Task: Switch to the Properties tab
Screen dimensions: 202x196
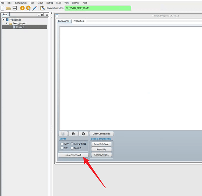Action: pyautogui.click(x=79, y=21)
